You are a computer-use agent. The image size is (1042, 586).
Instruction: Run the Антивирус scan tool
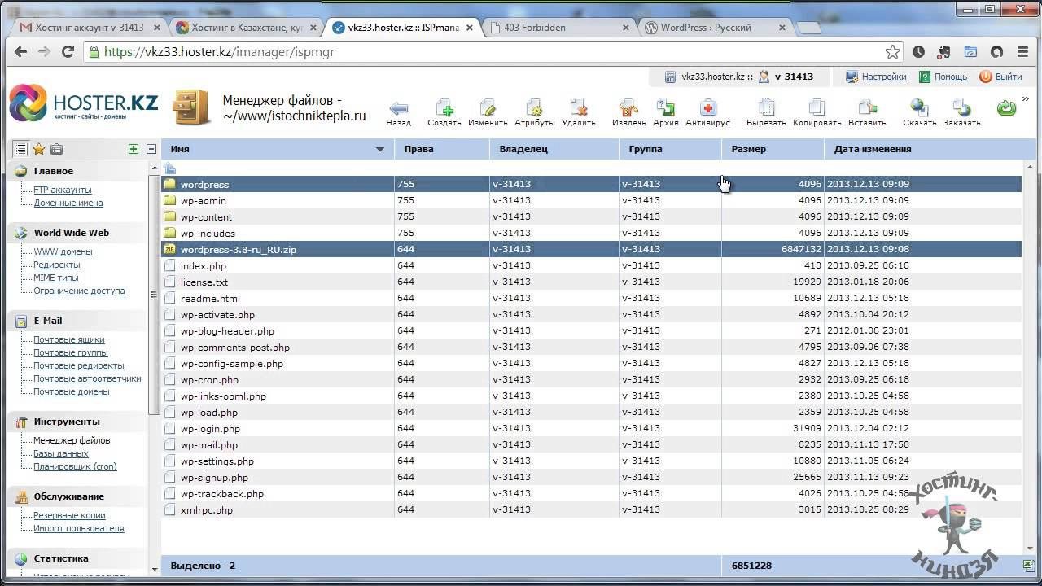[707, 109]
